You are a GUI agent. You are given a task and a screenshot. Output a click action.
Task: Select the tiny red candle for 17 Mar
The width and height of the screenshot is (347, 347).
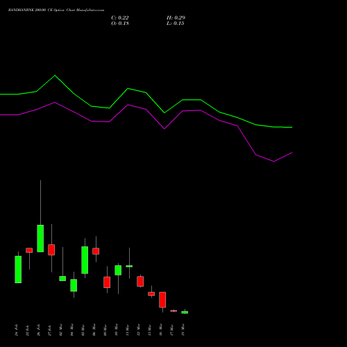(x=173, y=311)
